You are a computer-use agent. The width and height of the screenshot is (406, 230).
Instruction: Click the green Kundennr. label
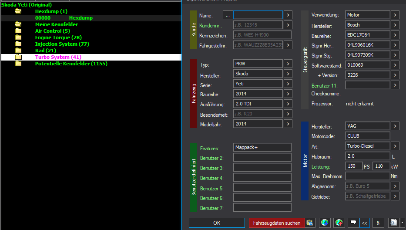click(x=211, y=26)
